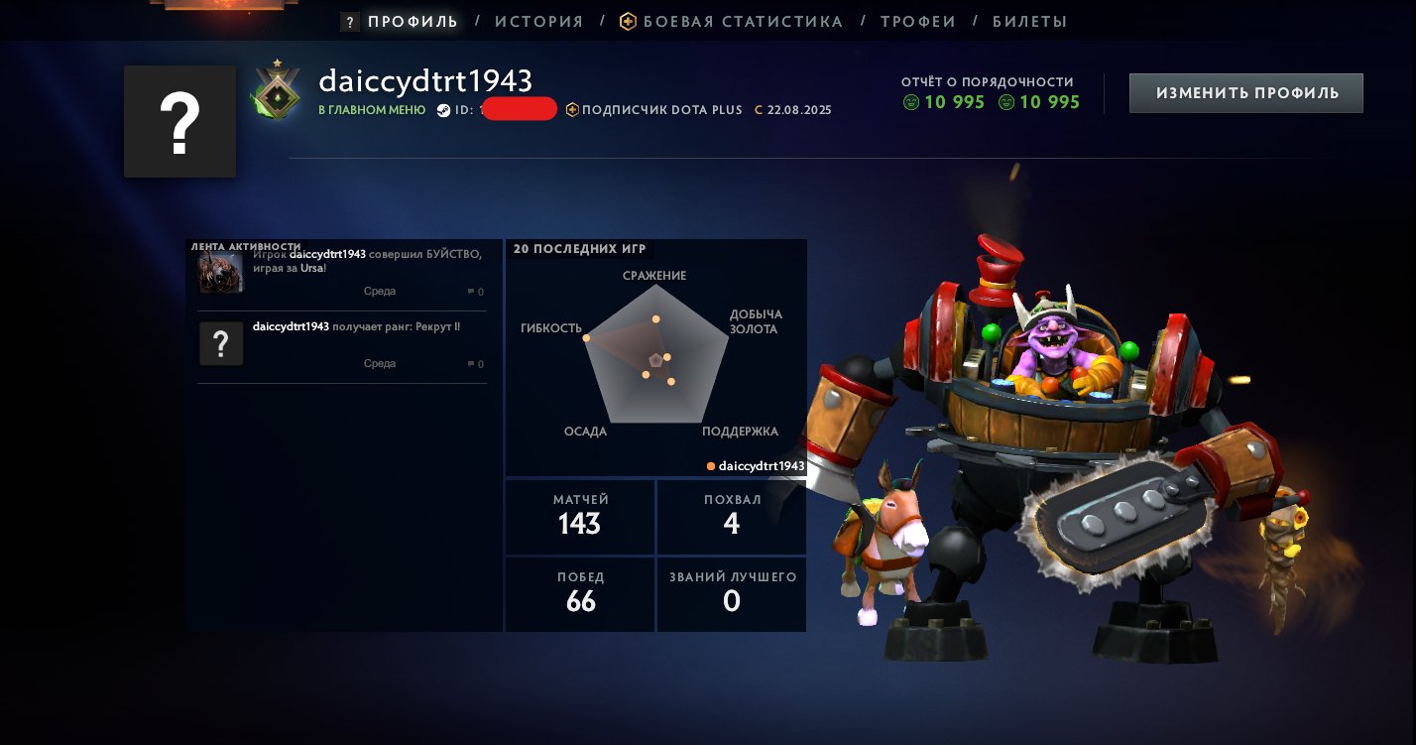The image size is (1416, 745).
Task: Click the question mark icon beside Профиль
Action: pyautogui.click(x=349, y=22)
